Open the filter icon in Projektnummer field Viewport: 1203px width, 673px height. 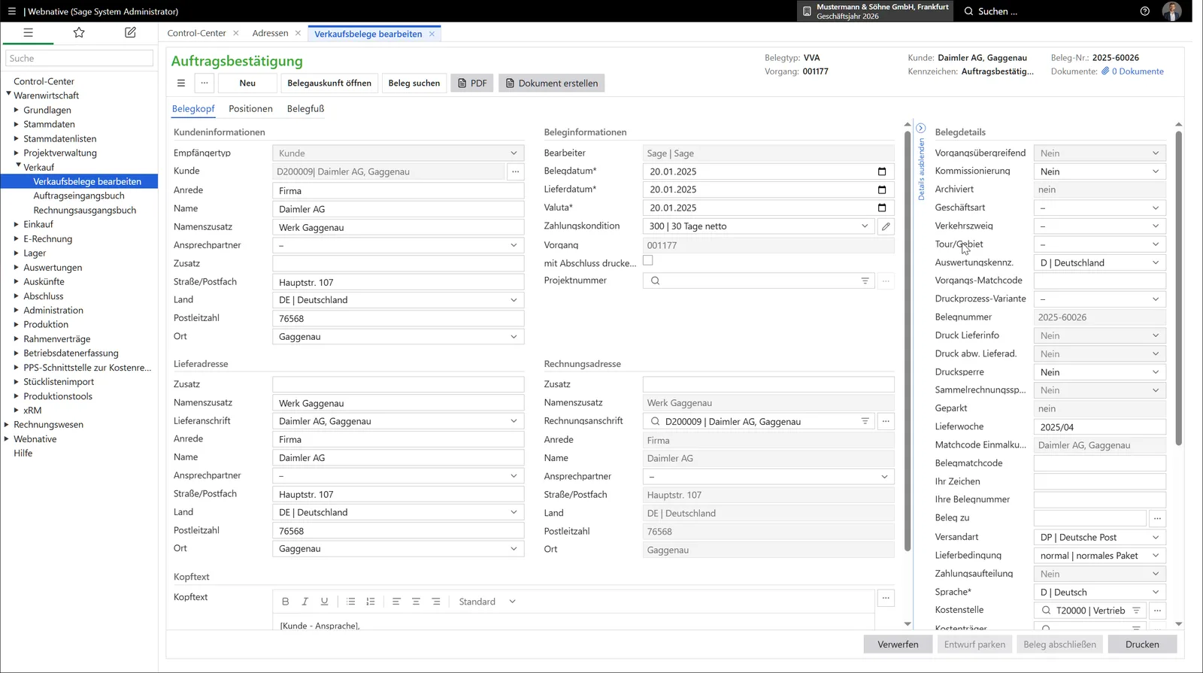[865, 280]
